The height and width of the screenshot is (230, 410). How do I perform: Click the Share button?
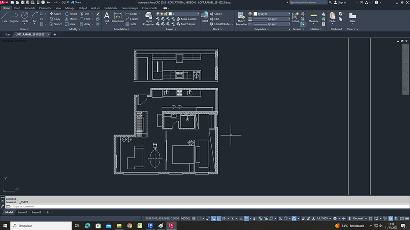tap(76, 2)
